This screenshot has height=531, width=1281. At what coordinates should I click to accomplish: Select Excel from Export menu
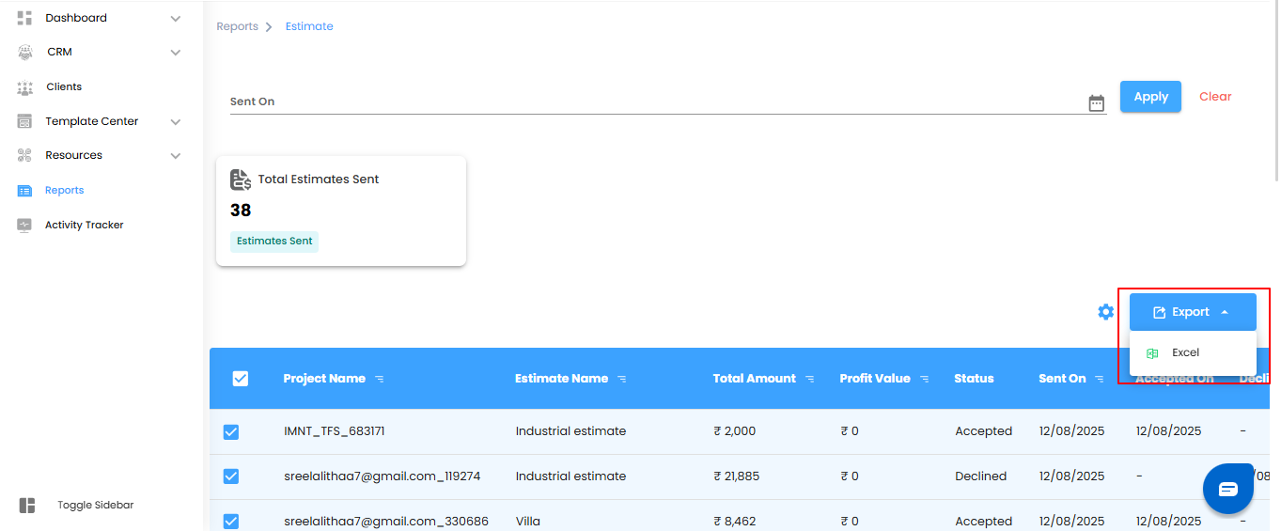pos(1193,353)
